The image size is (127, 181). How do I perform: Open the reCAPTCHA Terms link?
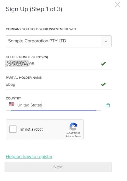point(78,136)
